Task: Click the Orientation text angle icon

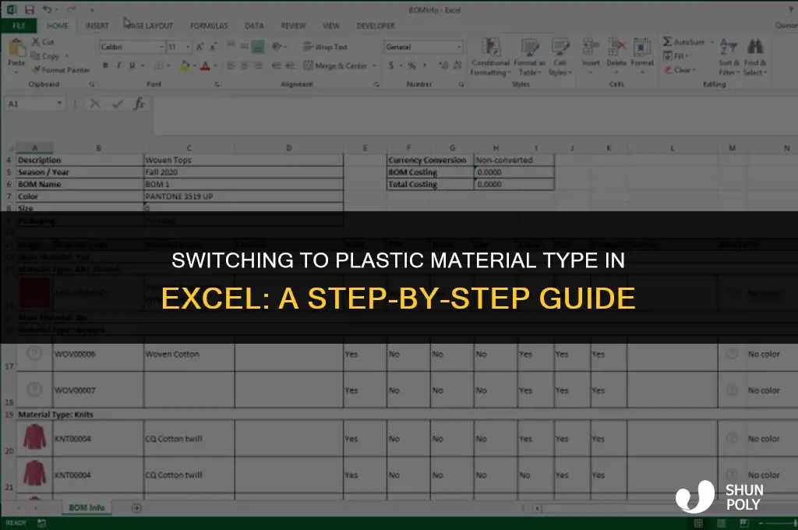Action: tap(277, 46)
